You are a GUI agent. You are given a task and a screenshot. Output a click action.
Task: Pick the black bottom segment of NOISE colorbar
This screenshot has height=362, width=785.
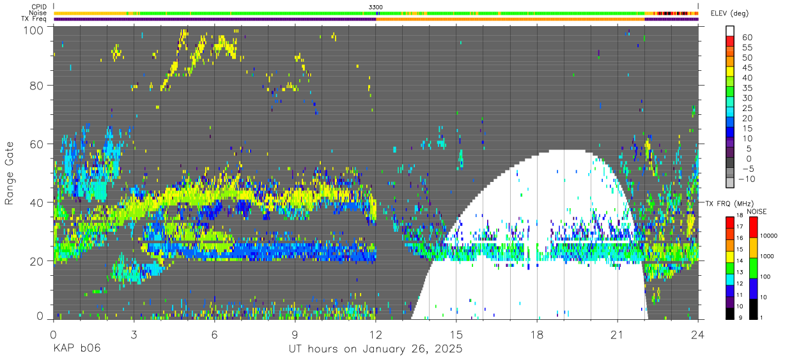pos(753,308)
